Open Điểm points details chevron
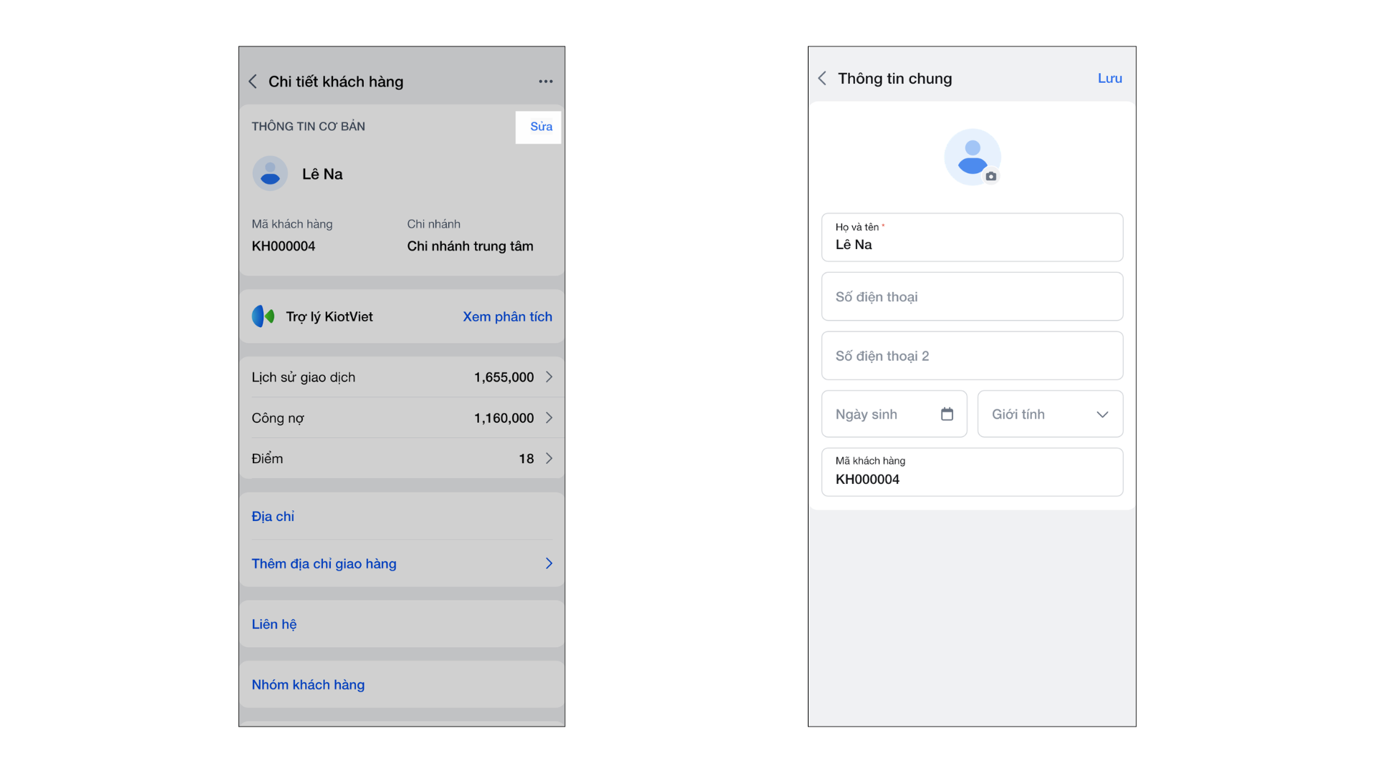The width and height of the screenshot is (1375, 773). tap(549, 459)
